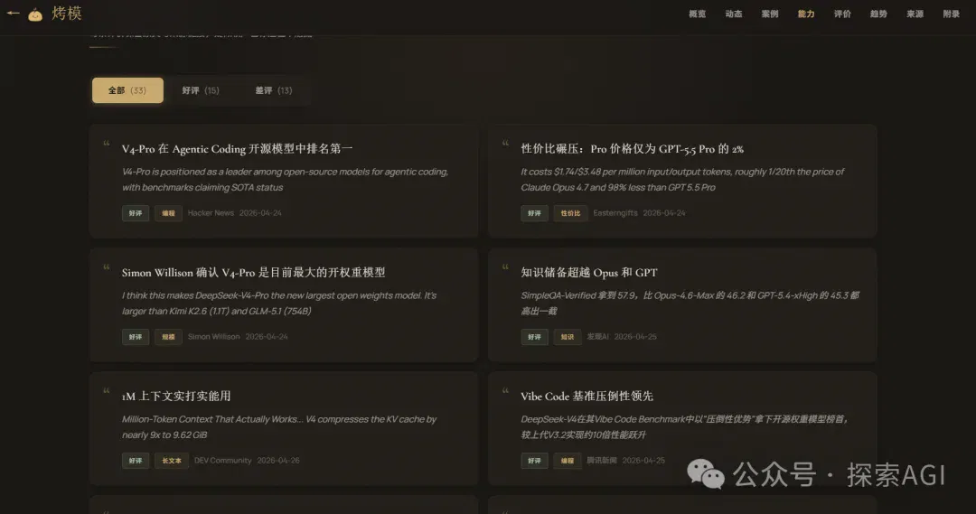The height and width of the screenshot is (514, 976).
Task: Click the 好评 tag on the 发现AI card
Action: (x=534, y=337)
